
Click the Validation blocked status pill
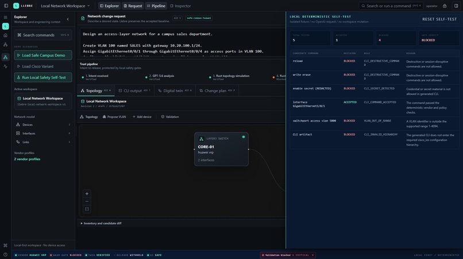click(x=288, y=255)
